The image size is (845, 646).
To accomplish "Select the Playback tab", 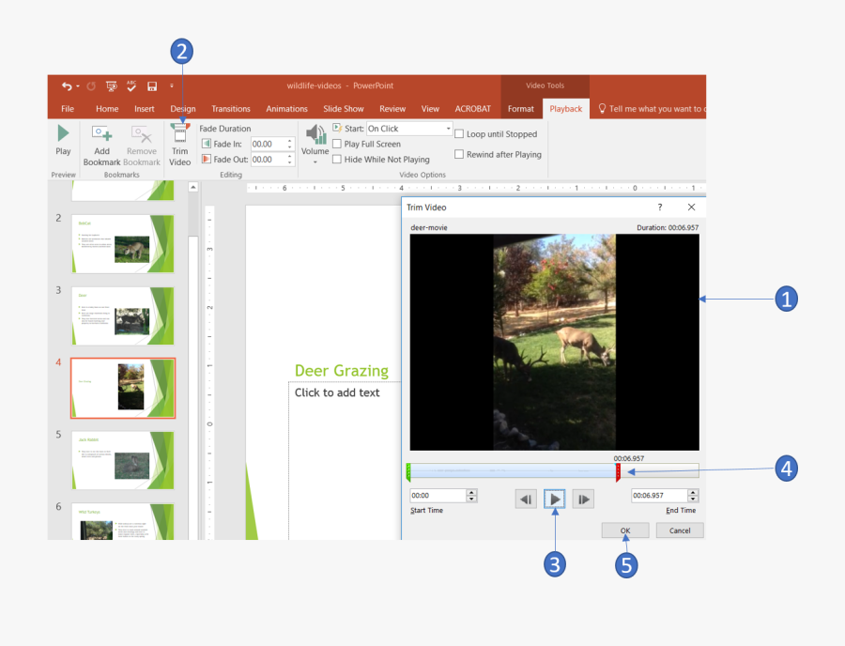I will (x=566, y=109).
